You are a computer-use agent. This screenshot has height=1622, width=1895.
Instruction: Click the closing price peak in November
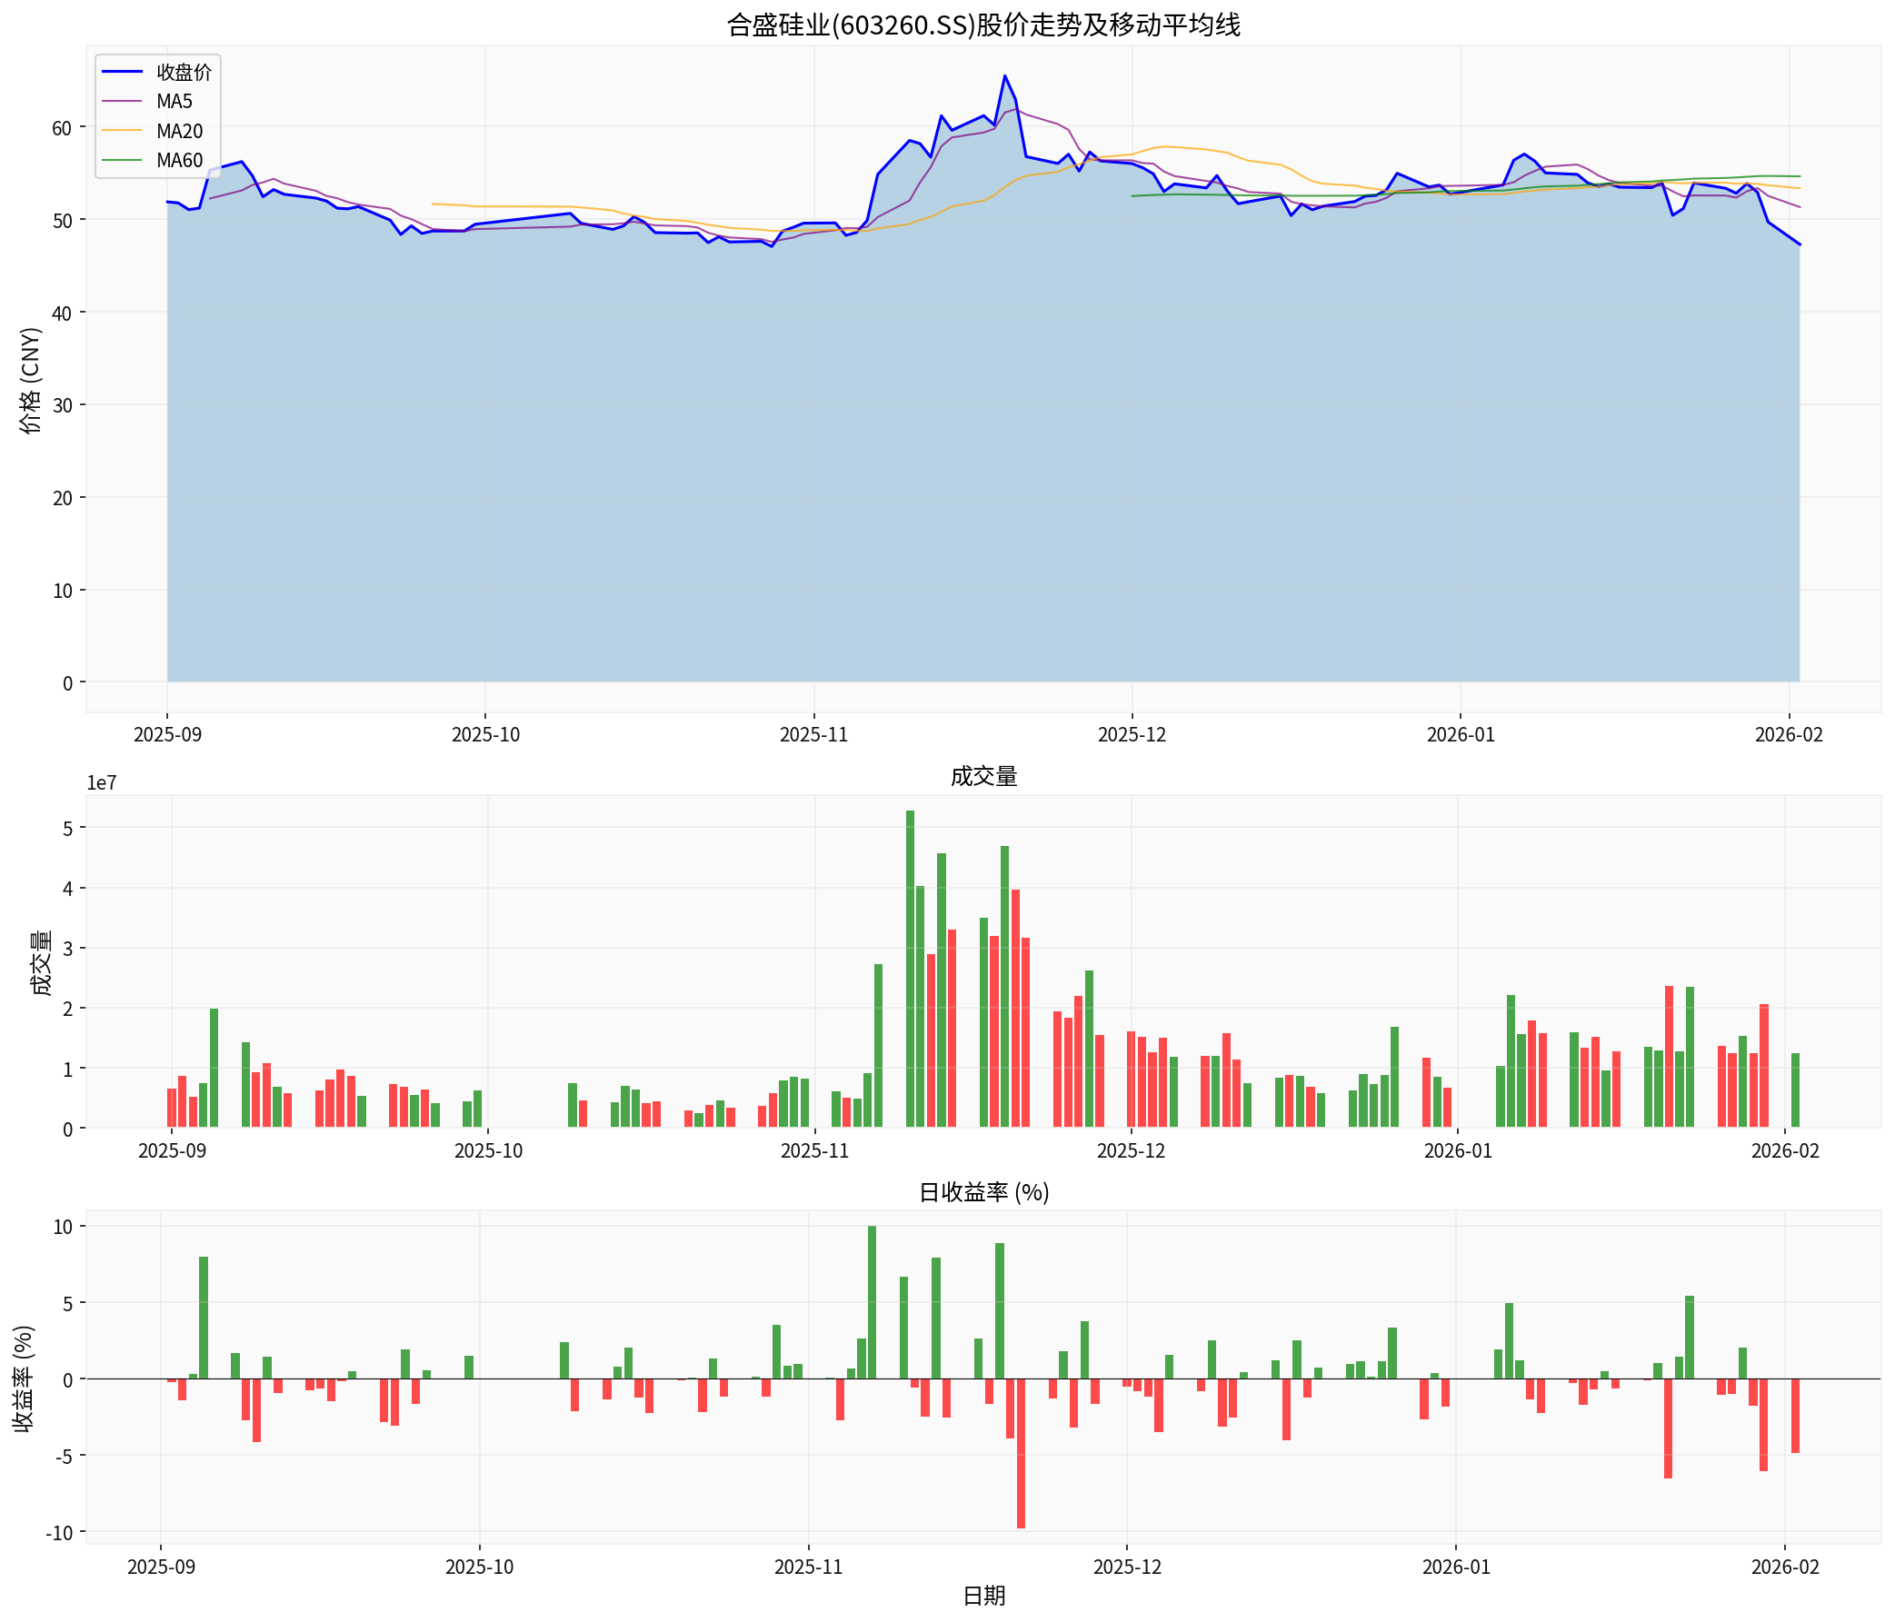(1004, 76)
